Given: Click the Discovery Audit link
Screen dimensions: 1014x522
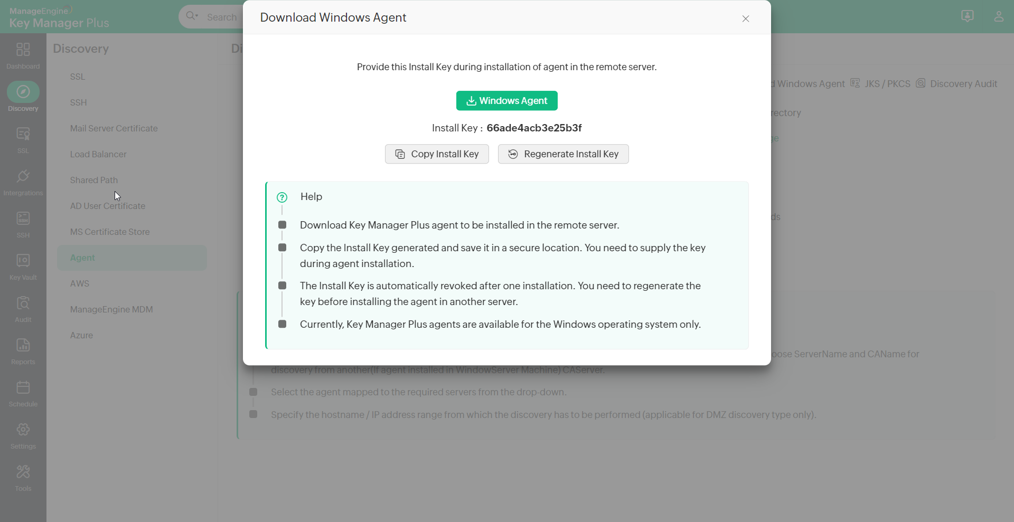Looking at the screenshot, I should pyautogui.click(x=963, y=83).
